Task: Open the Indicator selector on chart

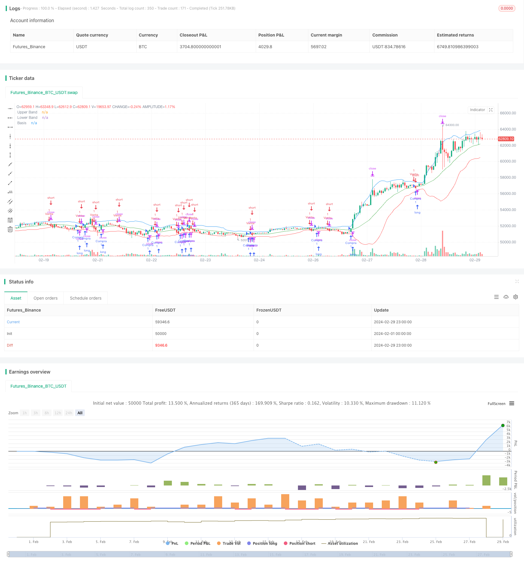Action: click(x=477, y=110)
